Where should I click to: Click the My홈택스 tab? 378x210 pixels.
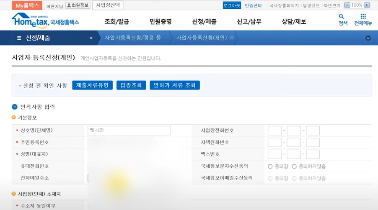pyautogui.click(x=27, y=5)
